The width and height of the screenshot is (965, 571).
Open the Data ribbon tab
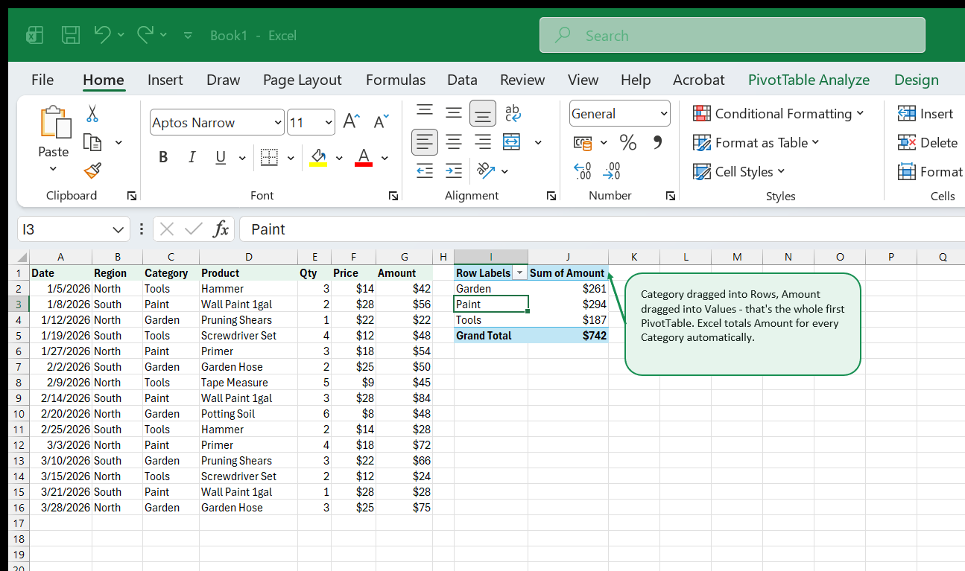point(462,80)
